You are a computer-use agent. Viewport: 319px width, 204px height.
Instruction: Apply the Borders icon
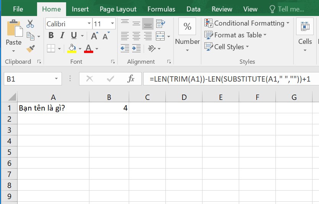coord(51,48)
